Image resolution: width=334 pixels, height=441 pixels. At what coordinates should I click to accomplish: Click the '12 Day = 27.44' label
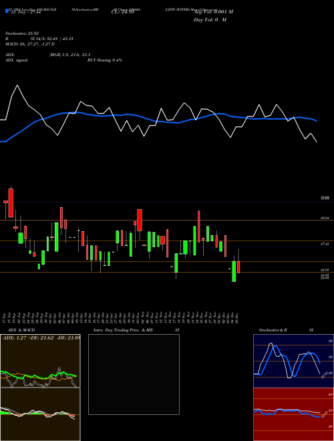(26, 13)
